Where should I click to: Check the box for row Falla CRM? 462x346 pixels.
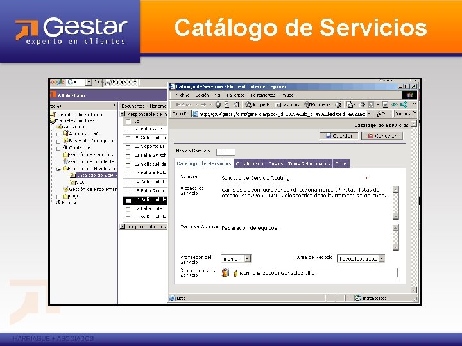coord(128,129)
